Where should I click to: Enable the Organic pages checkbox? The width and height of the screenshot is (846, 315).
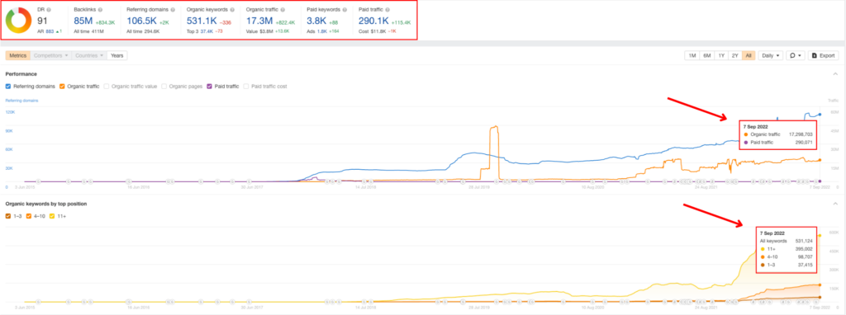point(164,86)
